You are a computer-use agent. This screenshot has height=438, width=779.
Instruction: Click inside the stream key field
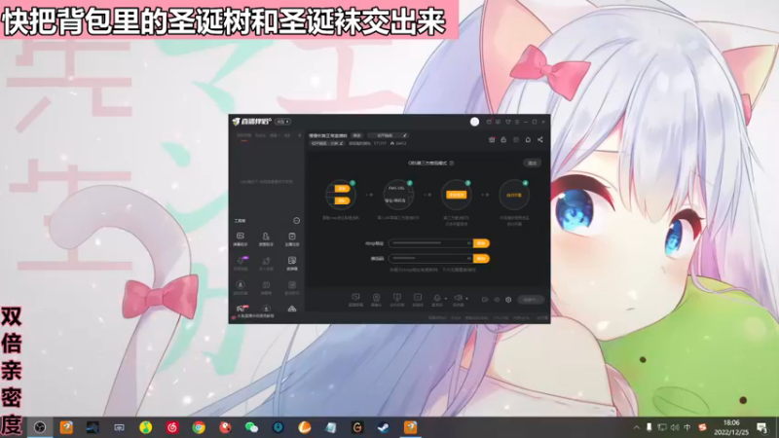click(x=428, y=258)
